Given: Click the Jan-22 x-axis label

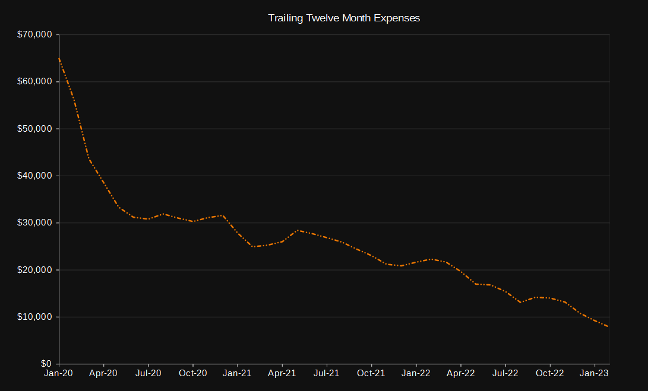Looking at the screenshot, I should pyautogui.click(x=416, y=373).
